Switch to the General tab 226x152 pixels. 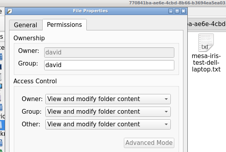click(x=26, y=25)
